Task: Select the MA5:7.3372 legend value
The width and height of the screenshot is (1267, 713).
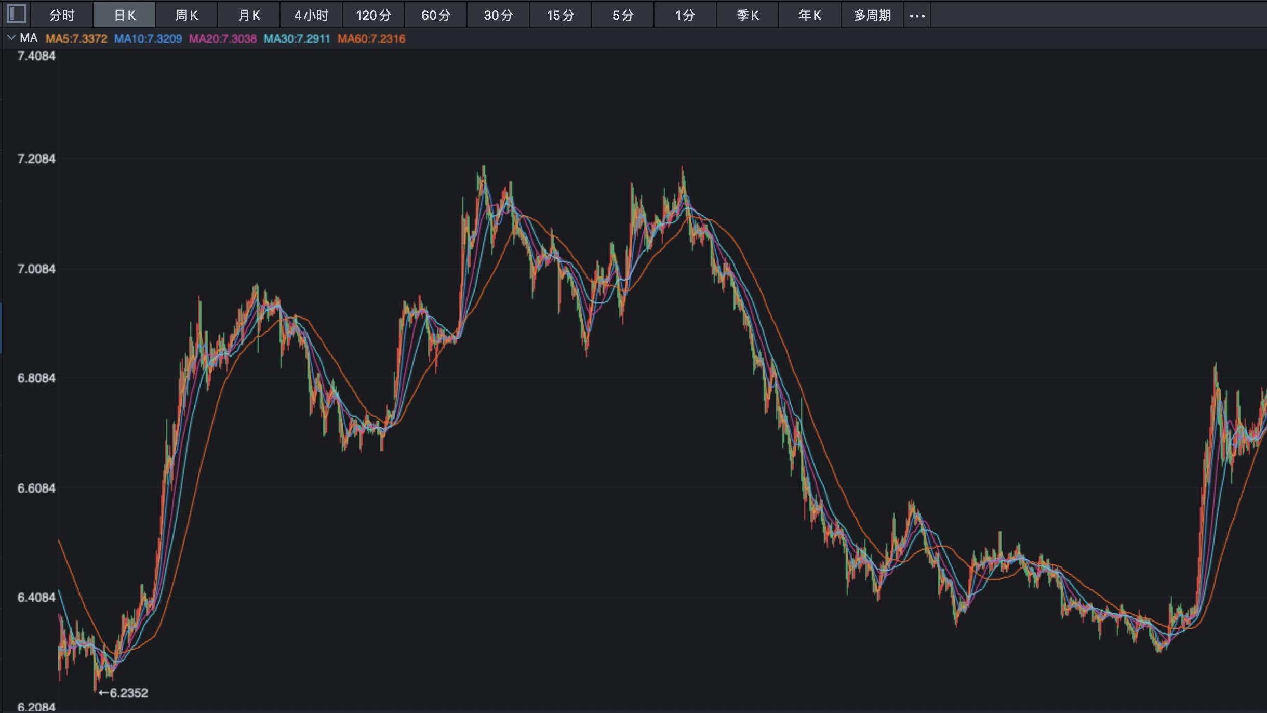Action: pos(76,38)
